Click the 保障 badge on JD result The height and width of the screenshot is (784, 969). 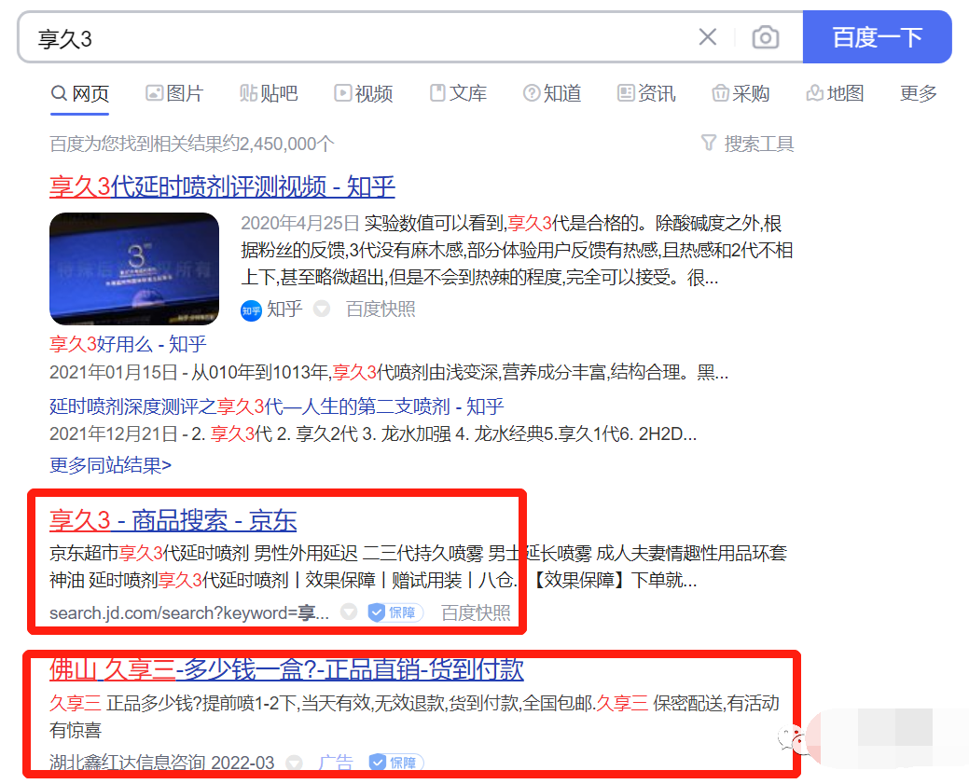click(x=396, y=612)
